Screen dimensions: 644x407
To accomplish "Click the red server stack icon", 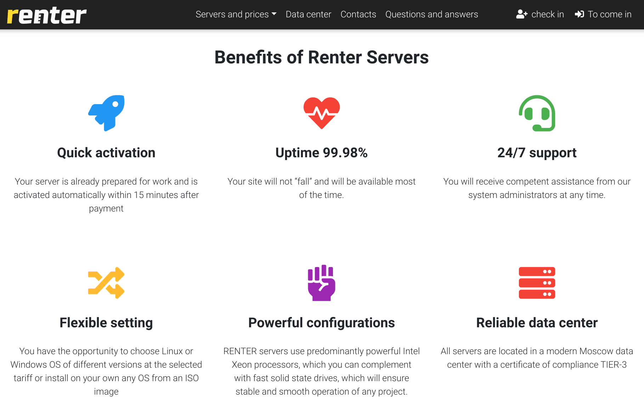I will coord(537,283).
